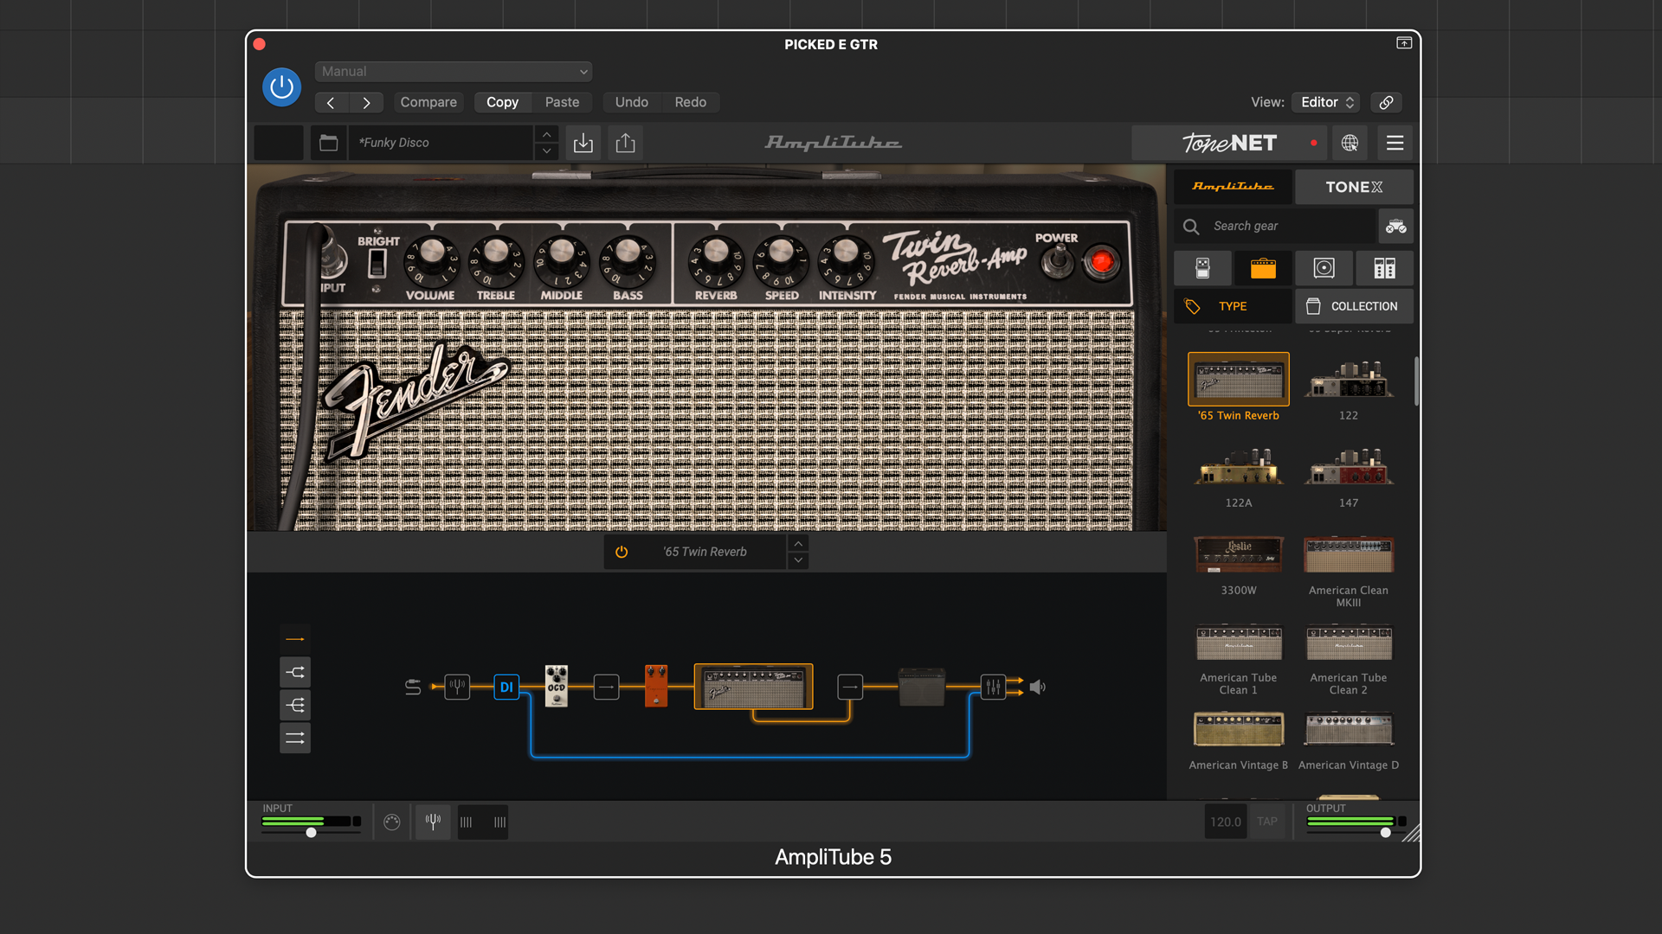Select the American Clean MKIII amp

(x=1349, y=554)
